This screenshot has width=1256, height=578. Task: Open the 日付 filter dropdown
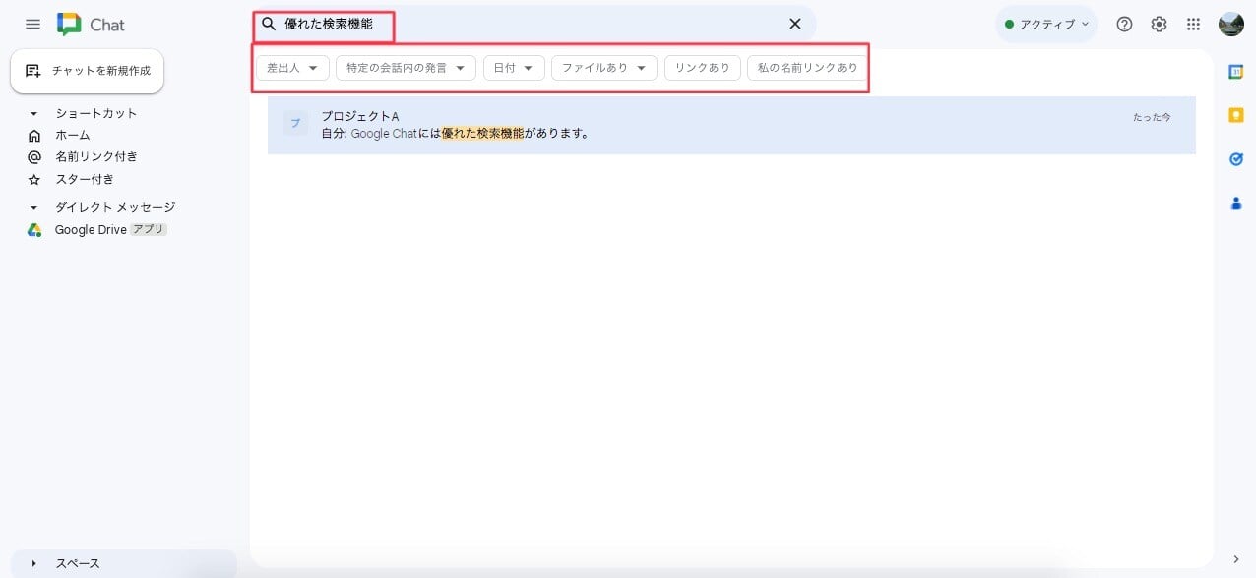pyautogui.click(x=514, y=68)
